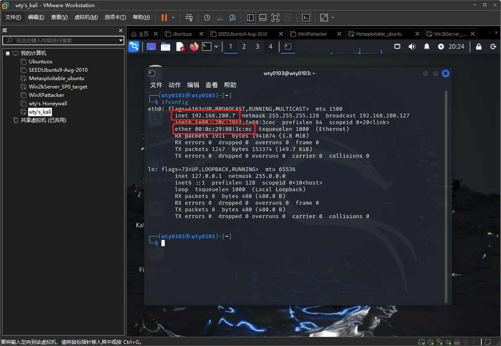Open the 帮助(H) menu
The width and height of the screenshot is (501, 346).
pyautogui.click(x=141, y=17)
